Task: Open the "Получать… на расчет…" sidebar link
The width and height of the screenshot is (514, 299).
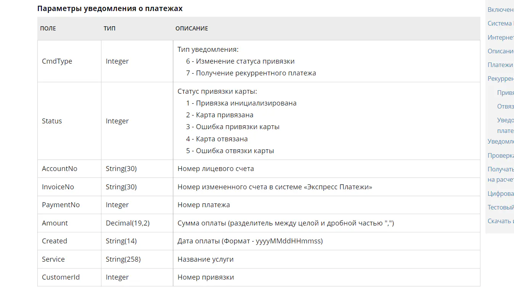Action: coord(501,174)
